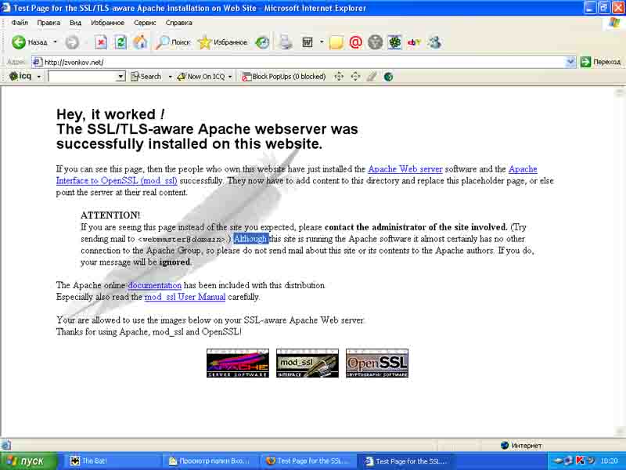Screen dimensions: 626x470
Task: Click the Apache server software badge image
Action: 238,363
